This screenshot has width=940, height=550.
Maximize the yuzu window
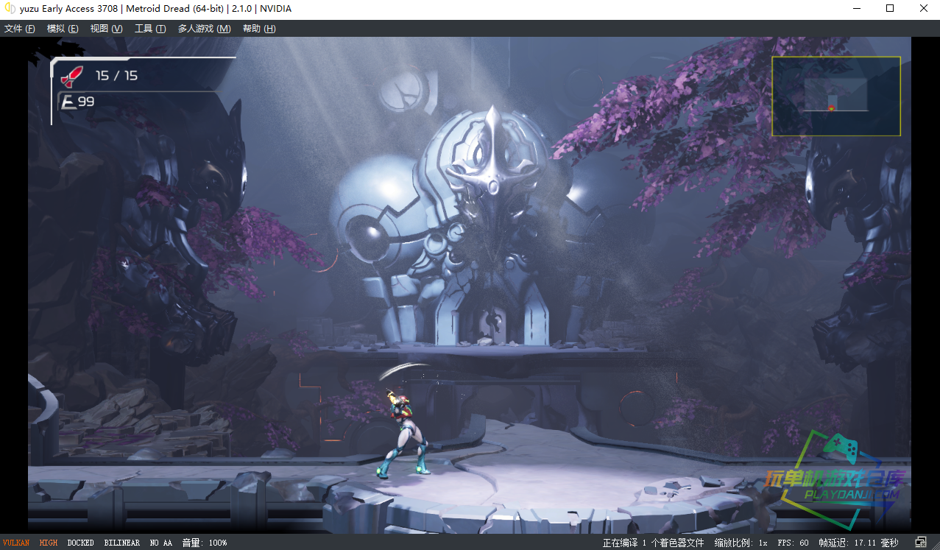click(x=890, y=9)
